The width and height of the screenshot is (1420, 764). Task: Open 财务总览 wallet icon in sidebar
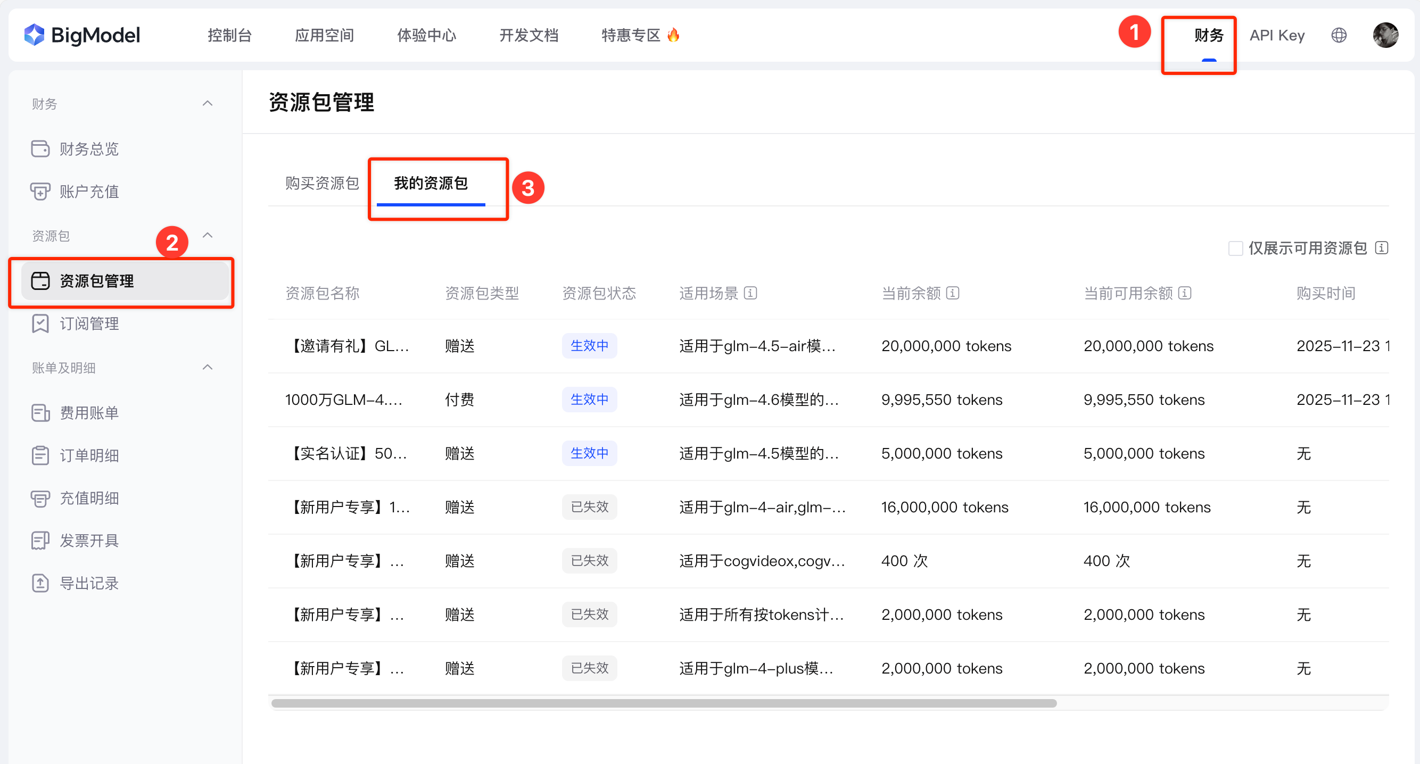tap(40, 149)
